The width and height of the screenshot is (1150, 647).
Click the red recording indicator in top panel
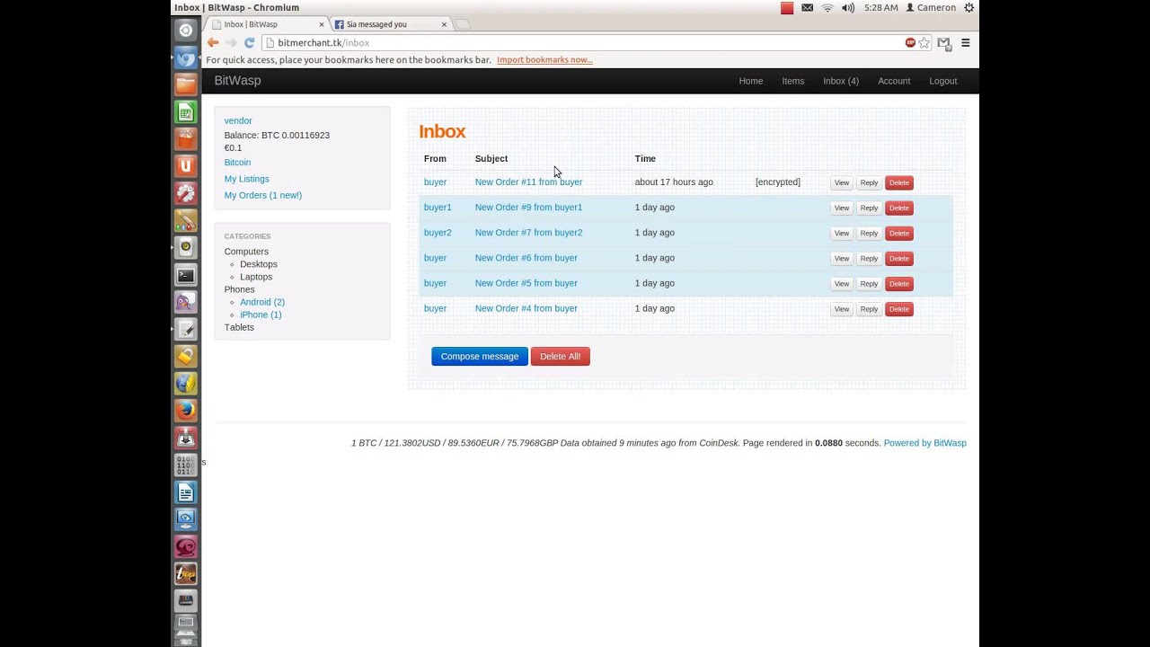pos(787,8)
